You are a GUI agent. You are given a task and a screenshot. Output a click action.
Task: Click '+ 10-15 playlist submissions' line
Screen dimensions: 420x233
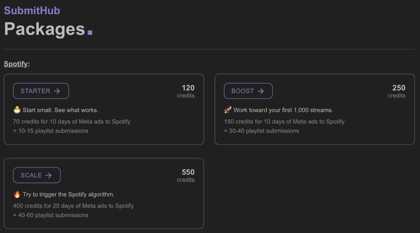click(x=51, y=131)
